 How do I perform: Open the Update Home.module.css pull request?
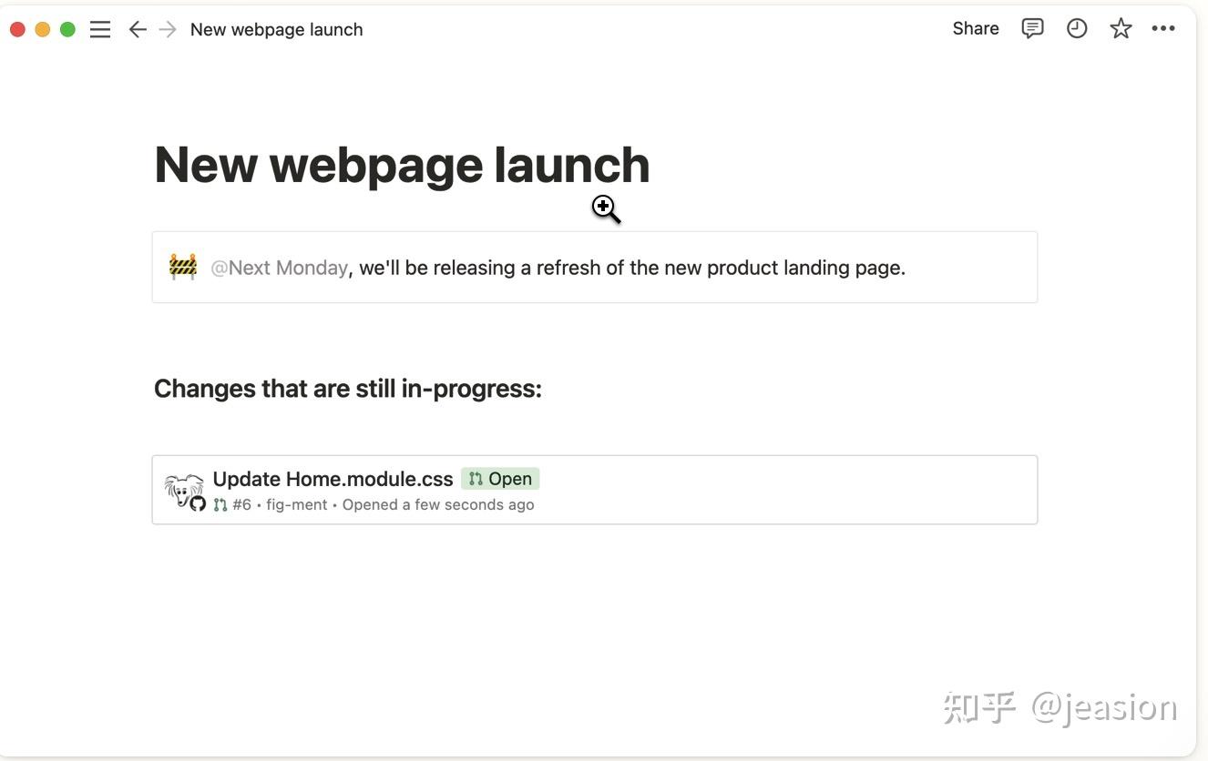tap(333, 479)
